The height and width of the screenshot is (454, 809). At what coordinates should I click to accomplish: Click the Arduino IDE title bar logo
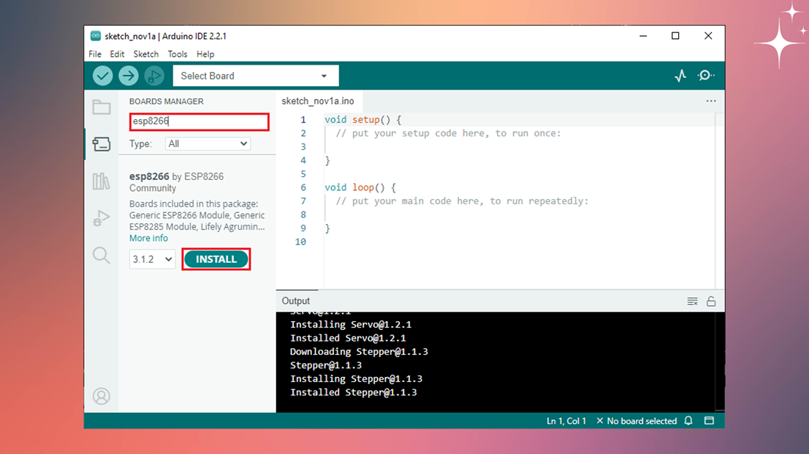(96, 35)
